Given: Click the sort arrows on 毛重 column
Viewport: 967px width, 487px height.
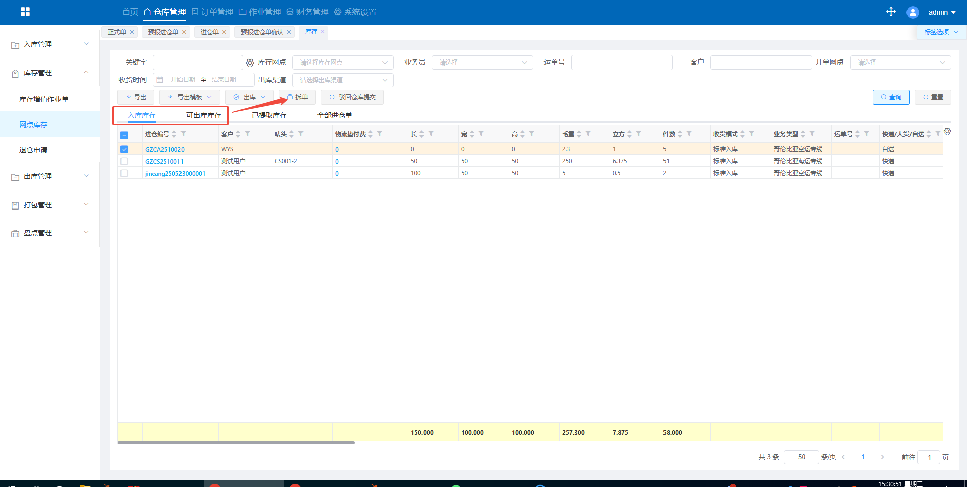Looking at the screenshot, I should 579,134.
